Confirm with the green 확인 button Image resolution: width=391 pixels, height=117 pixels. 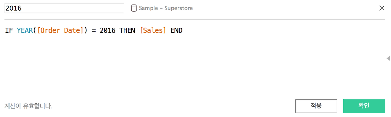(x=364, y=106)
